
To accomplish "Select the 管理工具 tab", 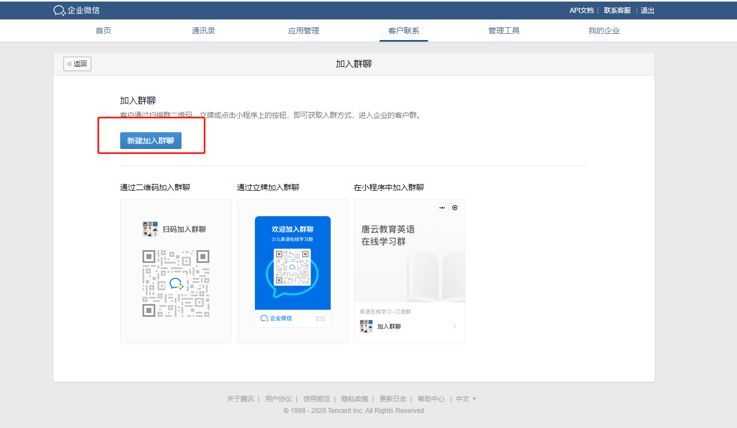I will 504,31.
